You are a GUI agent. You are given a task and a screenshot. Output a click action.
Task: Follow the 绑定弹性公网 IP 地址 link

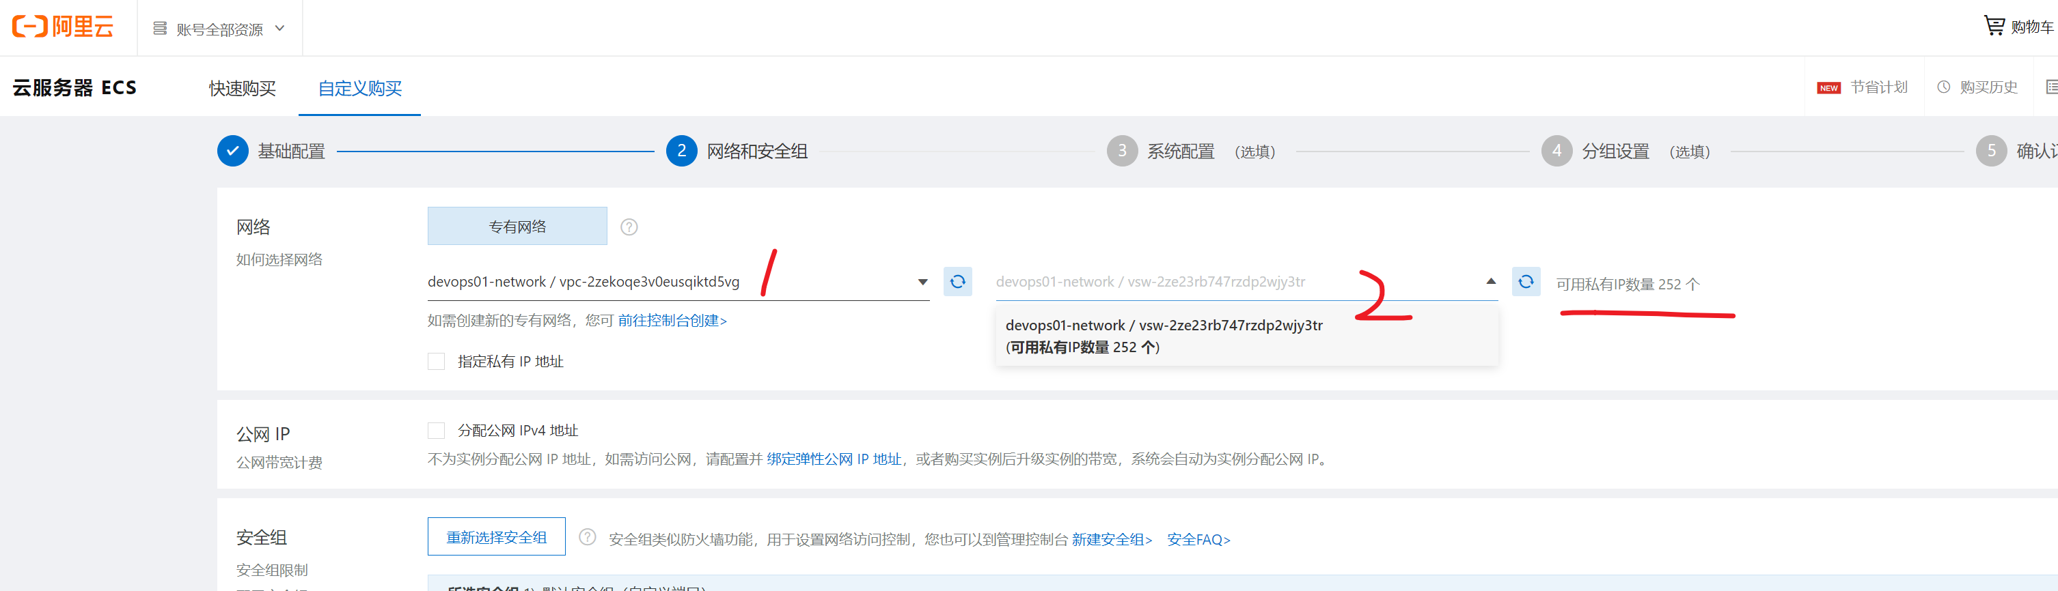[834, 459]
